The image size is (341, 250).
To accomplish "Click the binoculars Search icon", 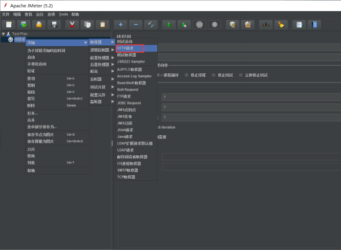I will point(265,25).
